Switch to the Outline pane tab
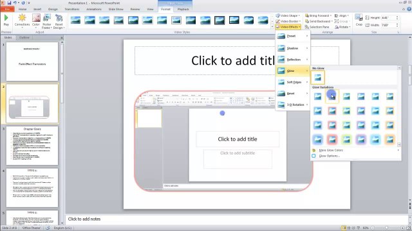The image size is (412, 231). [x=24, y=38]
